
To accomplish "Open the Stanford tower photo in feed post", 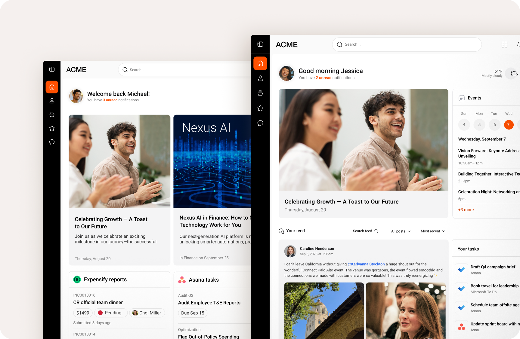I will coord(324,311).
